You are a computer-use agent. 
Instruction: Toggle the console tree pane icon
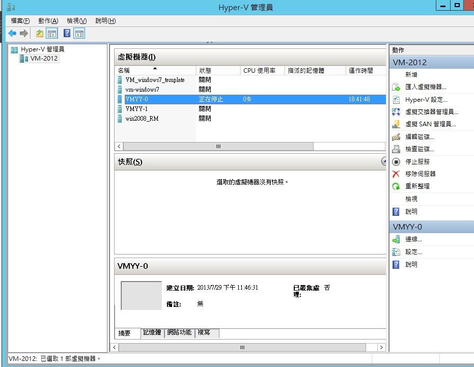tap(52, 33)
